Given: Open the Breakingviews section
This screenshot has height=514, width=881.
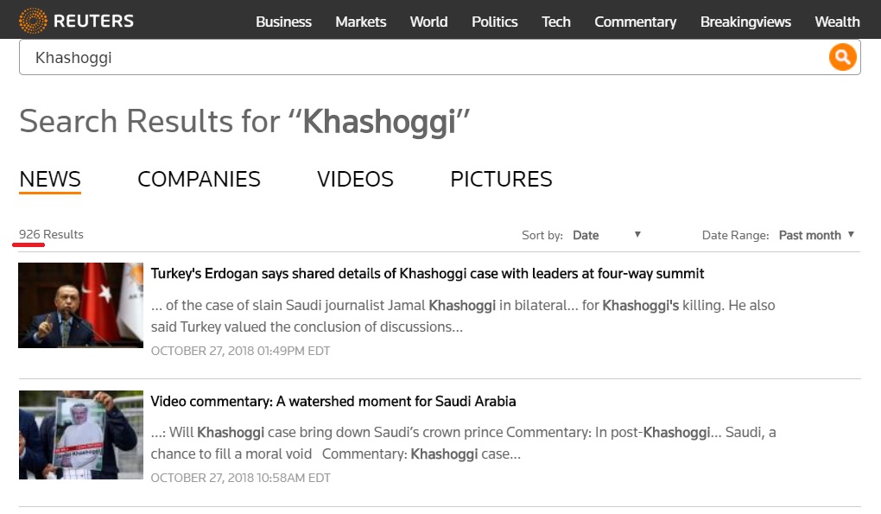Looking at the screenshot, I should point(745,22).
